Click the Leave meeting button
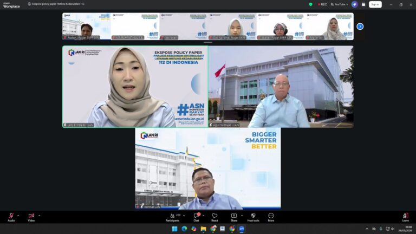This screenshot has width=416, height=234. [405, 217]
